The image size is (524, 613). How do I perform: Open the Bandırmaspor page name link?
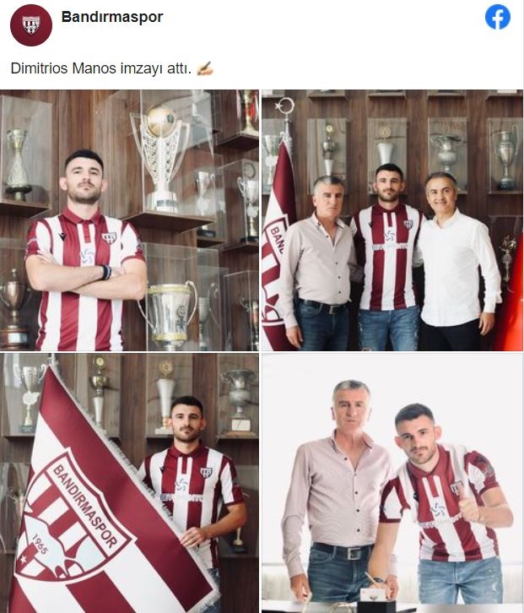coord(112,17)
